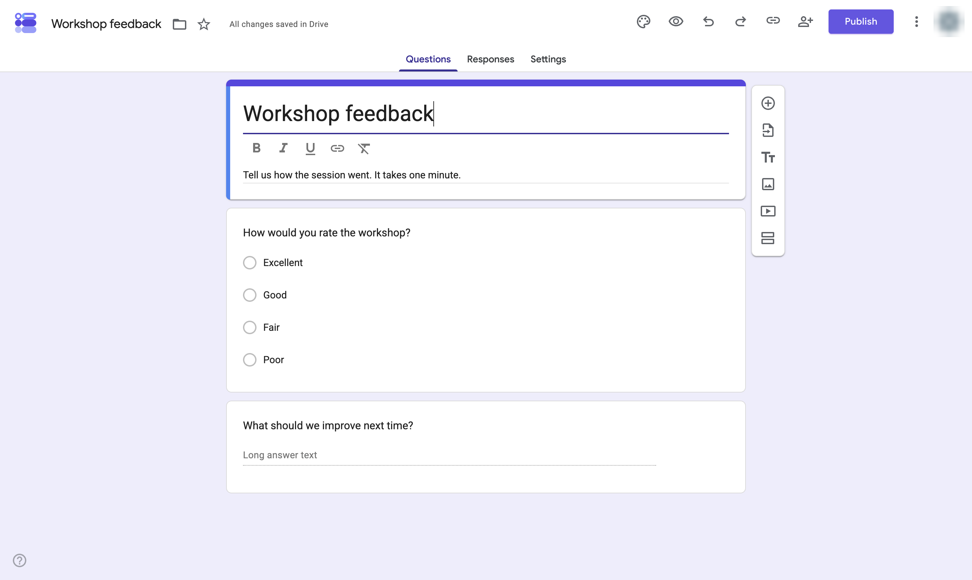Viewport: 972px width, 580px height.
Task: Undo the last change
Action: tap(708, 22)
